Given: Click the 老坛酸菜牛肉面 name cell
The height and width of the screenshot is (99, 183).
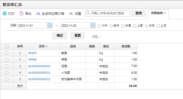Looking at the screenshot, I should point(73,79).
